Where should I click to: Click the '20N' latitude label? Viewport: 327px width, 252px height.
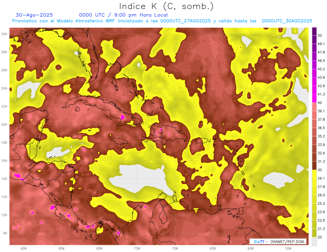coord(5,125)
